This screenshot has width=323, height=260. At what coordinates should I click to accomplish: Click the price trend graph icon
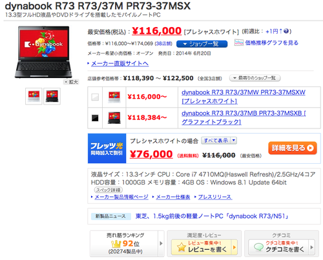(x=238, y=43)
